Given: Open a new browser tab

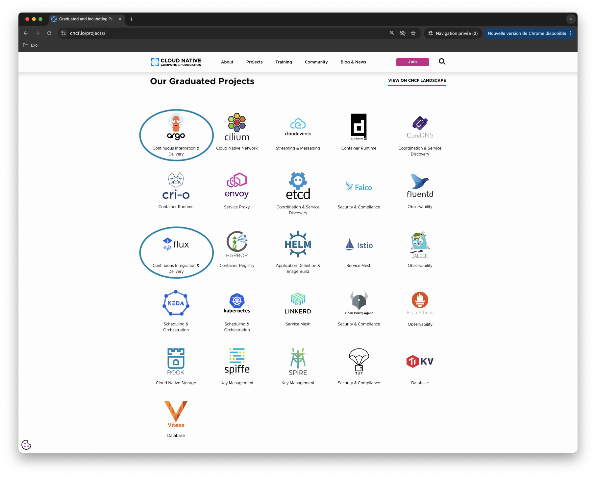Looking at the screenshot, I should [132, 19].
